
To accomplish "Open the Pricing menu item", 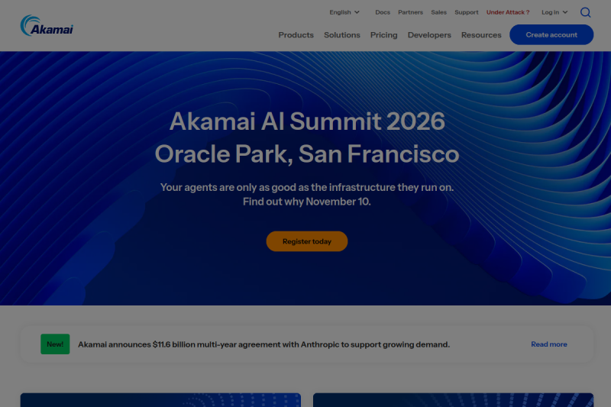I will pos(384,35).
